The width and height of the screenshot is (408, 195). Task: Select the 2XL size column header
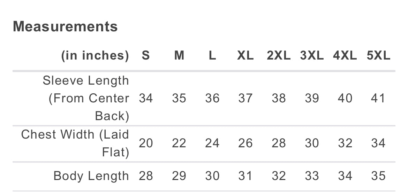tap(278, 56)
